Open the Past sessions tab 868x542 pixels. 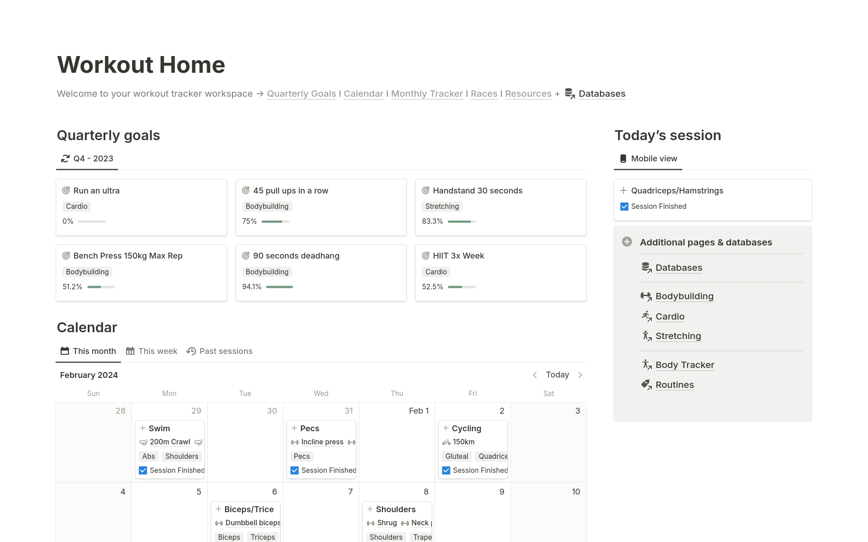[x=220, y=351]
